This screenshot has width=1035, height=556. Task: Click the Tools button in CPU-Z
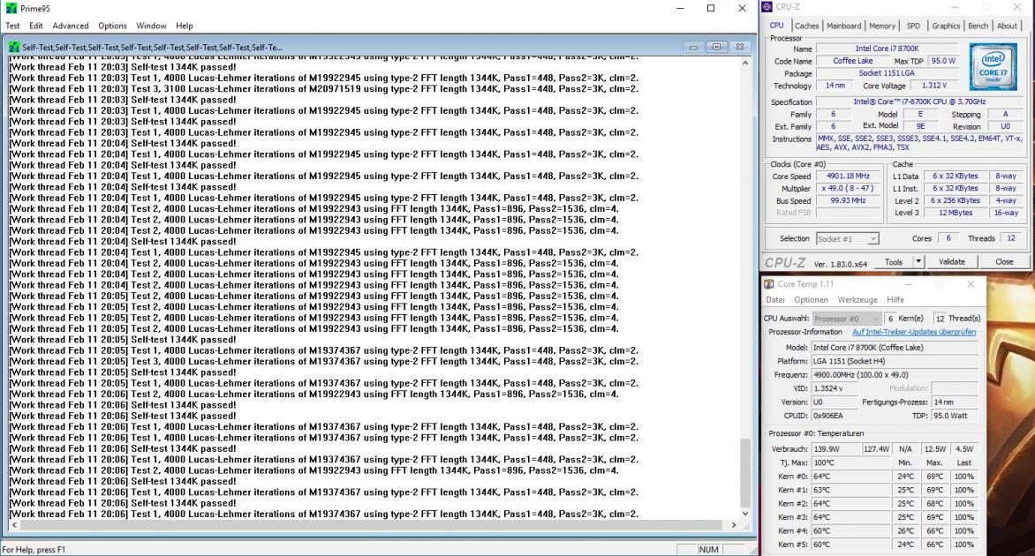893,262
